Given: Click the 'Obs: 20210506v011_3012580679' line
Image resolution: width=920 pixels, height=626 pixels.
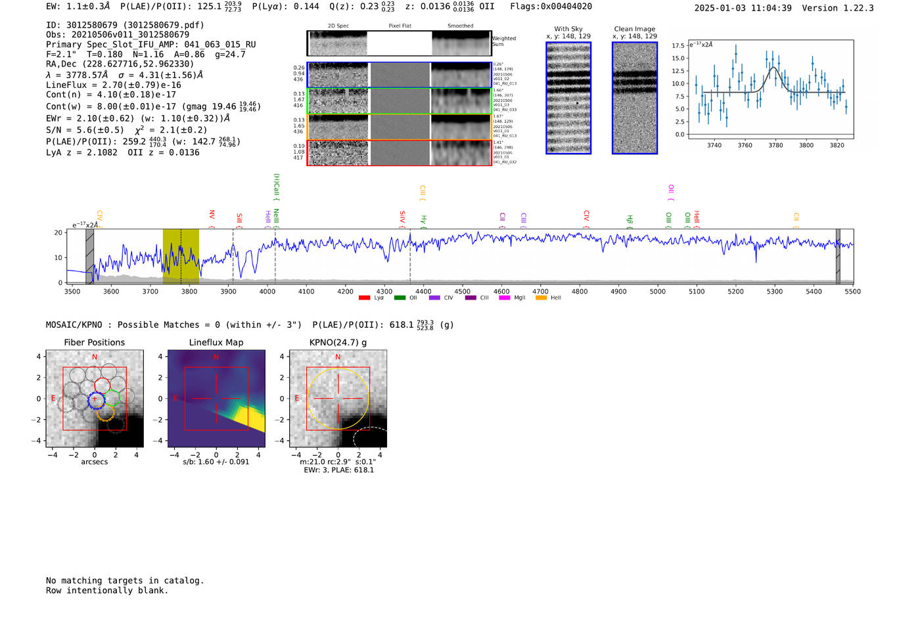Looking at the screenshot, I should pyautogui.click(x=118, y=34).
